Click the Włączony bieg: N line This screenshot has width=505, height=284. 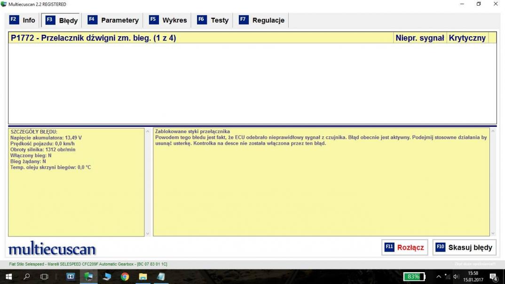[31, 156]
